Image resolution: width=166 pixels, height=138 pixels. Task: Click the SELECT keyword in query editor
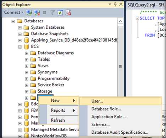click(x=147, y=18)
